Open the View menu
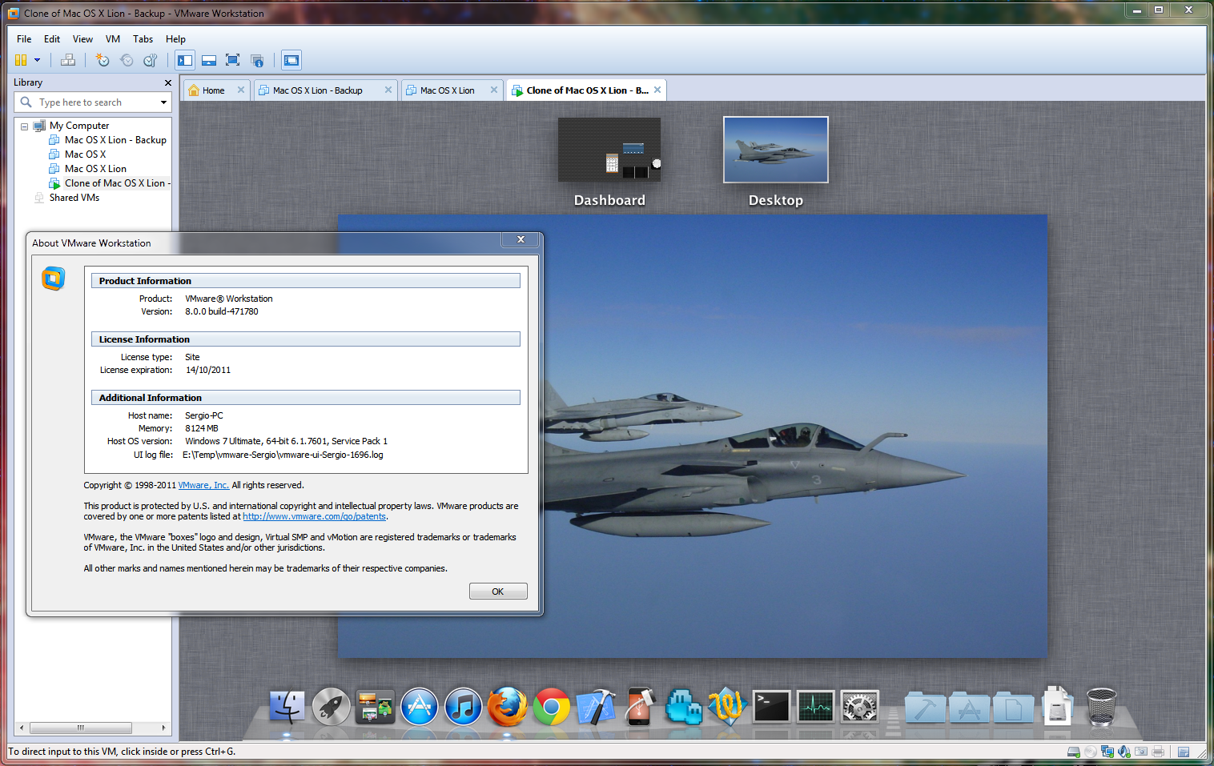The height and width of the screenshot is (766, 1214). 82,38
